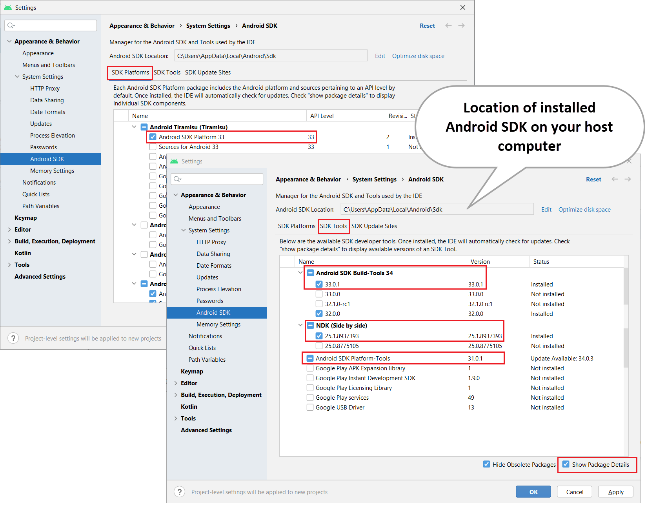Uncheck Show Package Details
The image size is (646, 511).
coord(566,464)
